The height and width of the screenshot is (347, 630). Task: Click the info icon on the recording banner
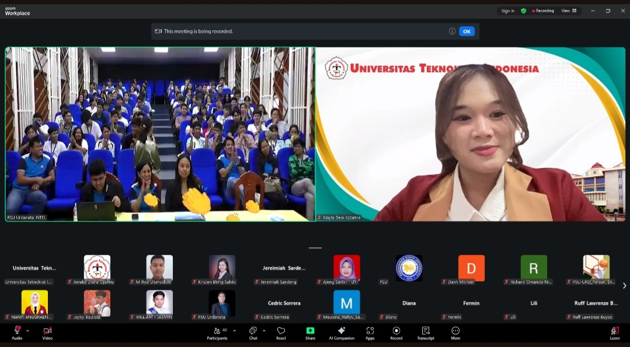pyautogui.click(x=453, y=31)
